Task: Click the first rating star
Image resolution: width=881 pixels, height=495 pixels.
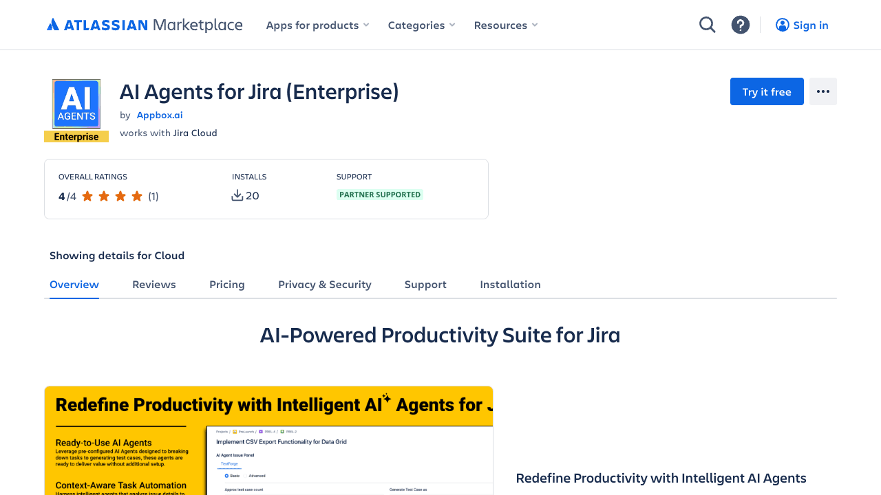Action: tap(87, 196)
